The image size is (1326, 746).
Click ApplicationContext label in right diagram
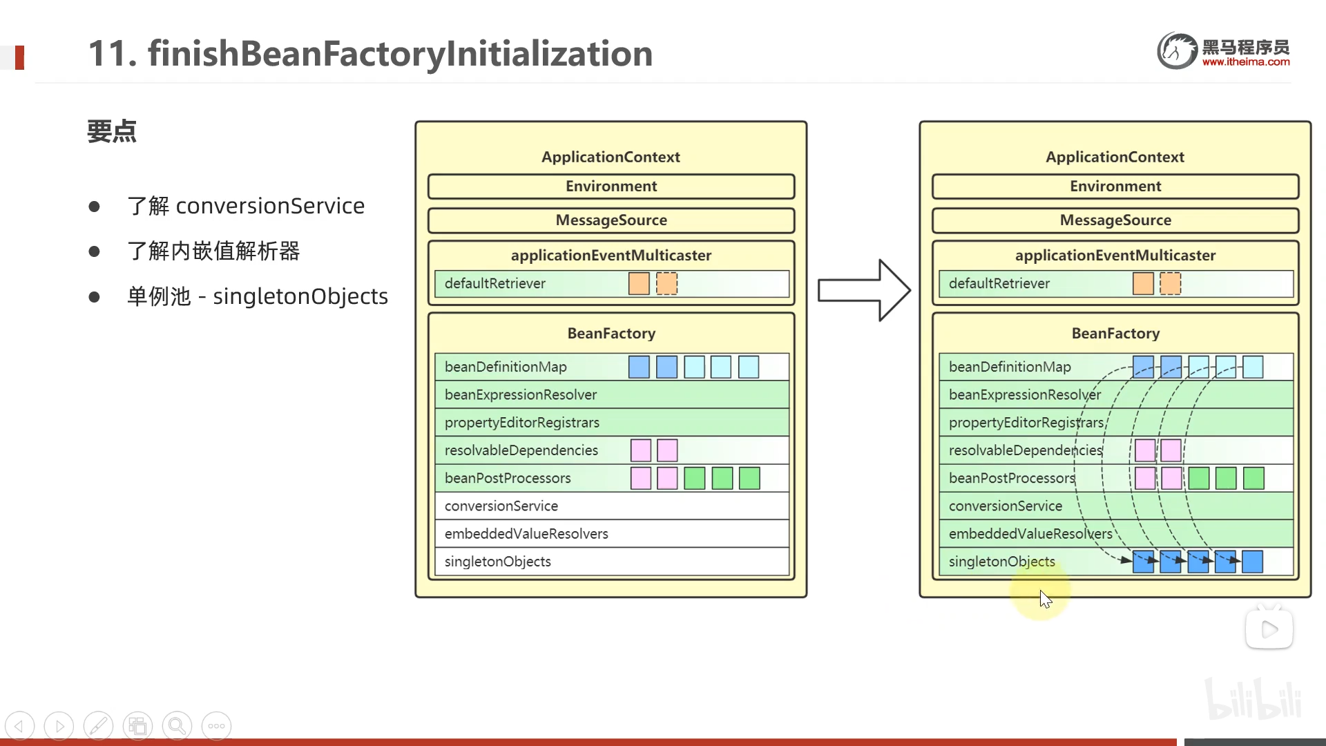pos(1115,157)
